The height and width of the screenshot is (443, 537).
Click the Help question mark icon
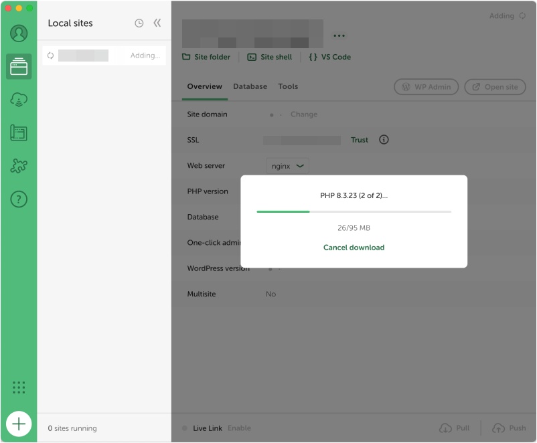coord(19,199)
